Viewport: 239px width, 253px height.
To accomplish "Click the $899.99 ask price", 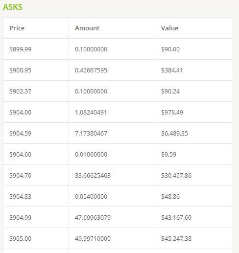I will click(x=20, y=49).
